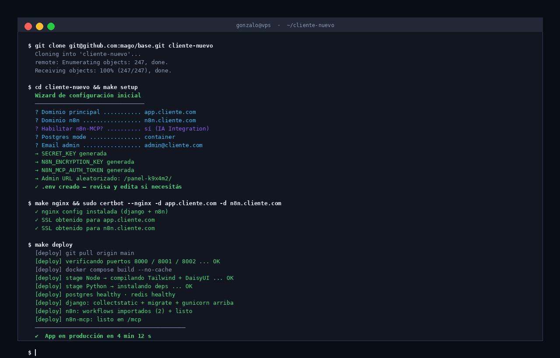Click the "N8N_ENCRYPTION_KEY generada" line
560x358 pixels.
(x=84, y=162)
